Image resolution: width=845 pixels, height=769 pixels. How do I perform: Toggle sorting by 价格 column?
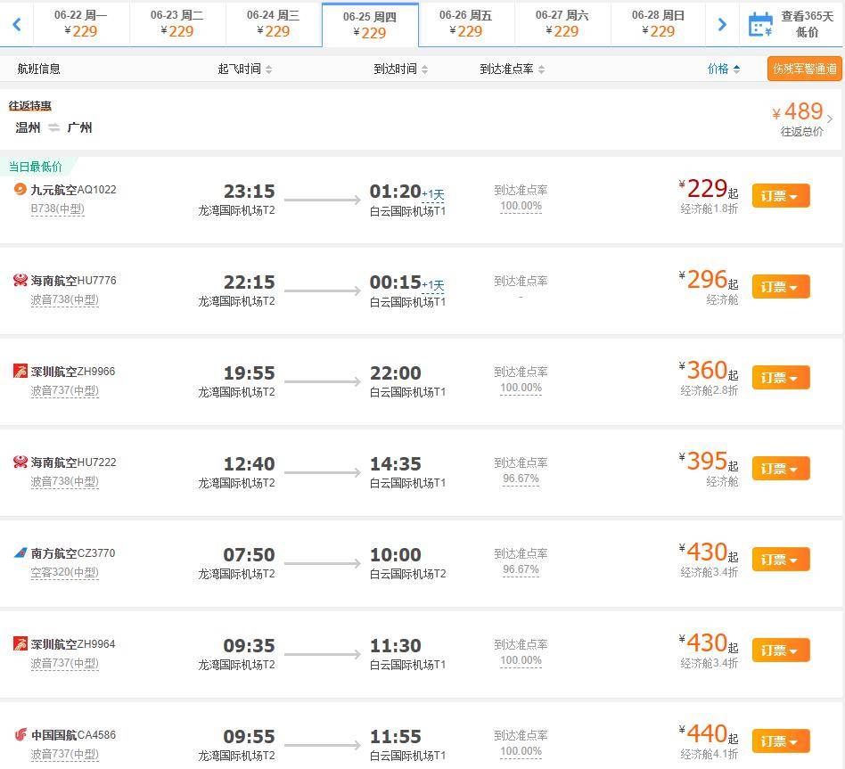(724, 69)
